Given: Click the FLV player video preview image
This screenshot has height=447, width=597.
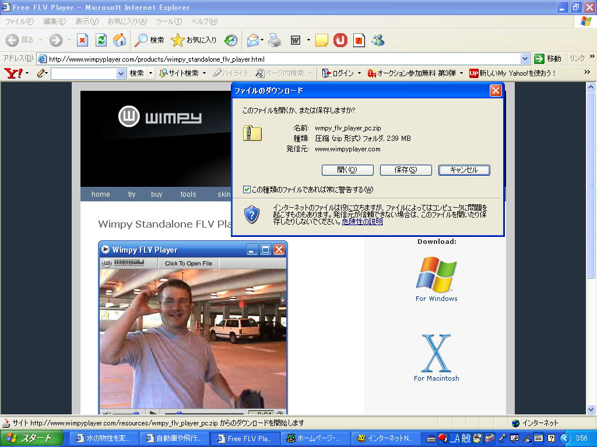Looking at the screenshot, I should tap(192, 338).
